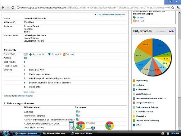Click University of Belgrade affiliation name
This screenshot has height=136, width=181.
[x=35, y=116]
